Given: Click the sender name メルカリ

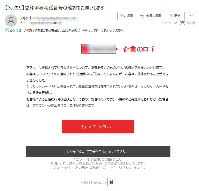Looking at the screenshot, I should click(x=25, y=18).
